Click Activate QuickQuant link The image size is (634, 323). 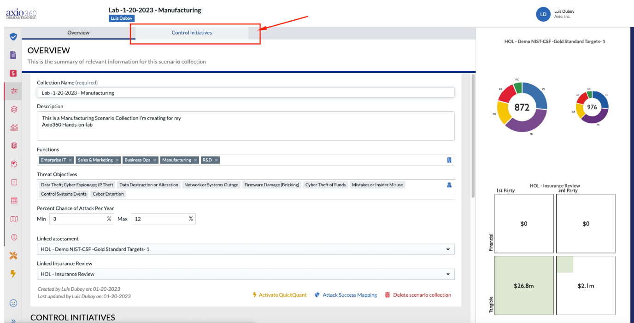click(279, 295)
